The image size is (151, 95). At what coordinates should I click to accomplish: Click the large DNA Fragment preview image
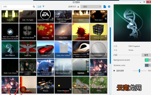(132, 23)
